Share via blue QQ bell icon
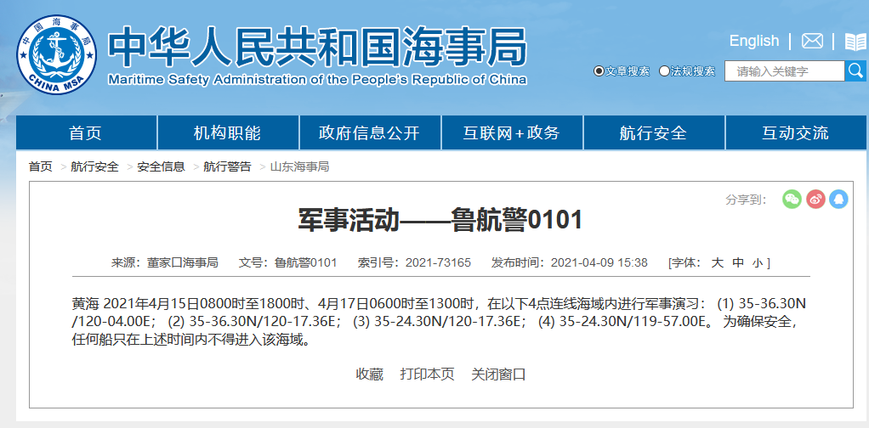The height and width of the screenshot is (428, 869). point(838,199)
